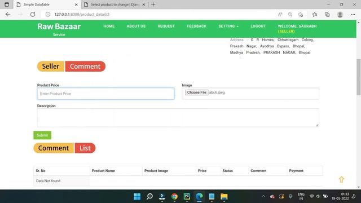Viewport: 361px width, 203px height.
Task: Focus the Product Price input field
Action: click(x=105, y=94)
